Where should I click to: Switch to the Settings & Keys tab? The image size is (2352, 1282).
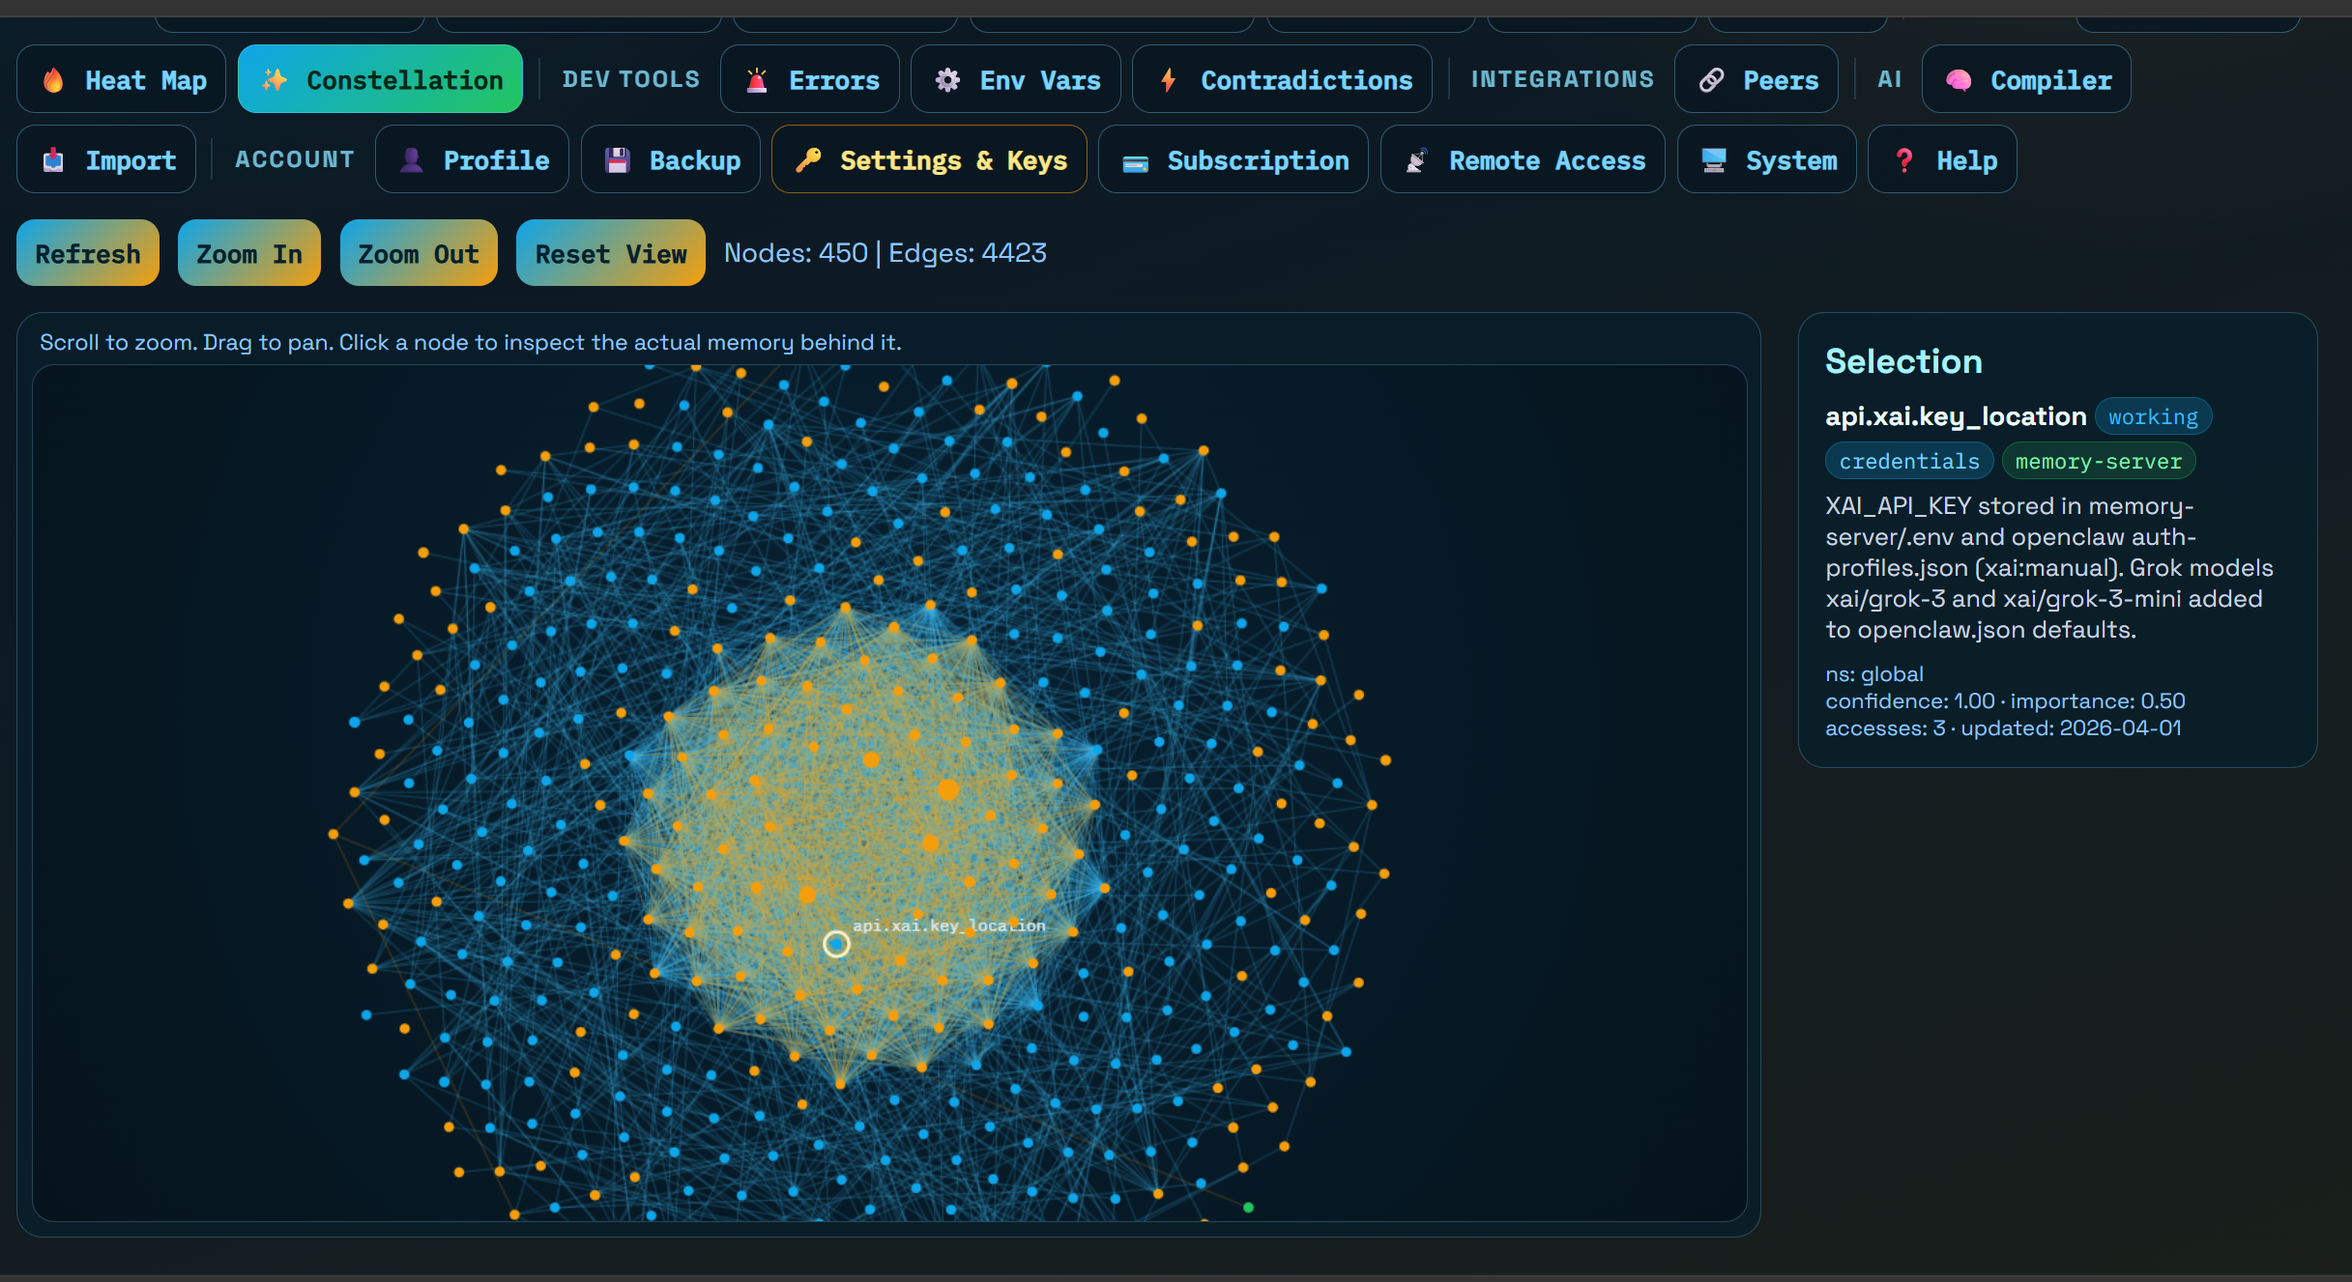click(929, 159)
